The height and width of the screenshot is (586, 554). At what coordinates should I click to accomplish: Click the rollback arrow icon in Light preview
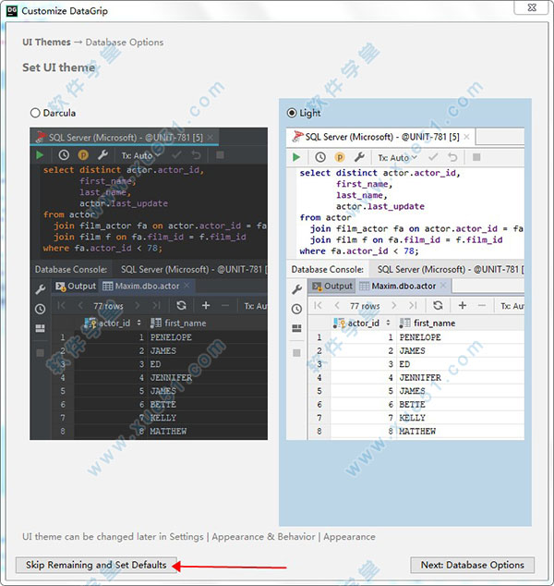[x=453, y=157]
